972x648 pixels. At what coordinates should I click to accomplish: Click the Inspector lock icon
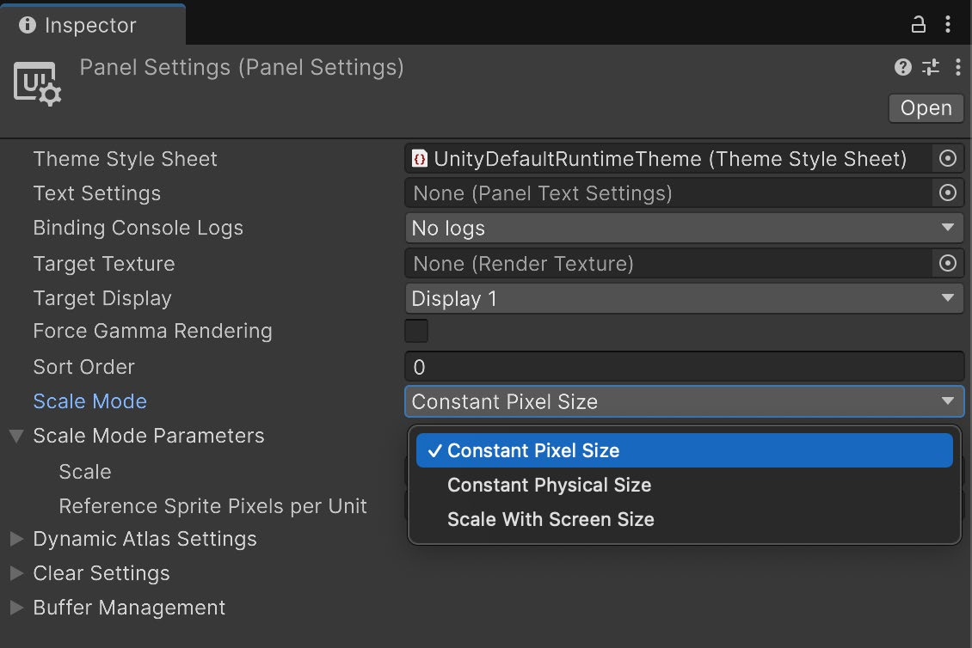click(918, 25)
